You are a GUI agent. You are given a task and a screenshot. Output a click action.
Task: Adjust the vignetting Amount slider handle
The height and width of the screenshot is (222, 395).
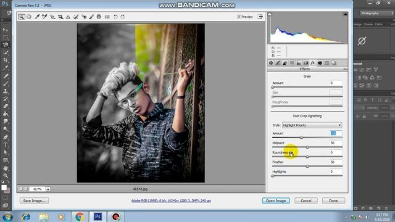(x=302, y=138)
